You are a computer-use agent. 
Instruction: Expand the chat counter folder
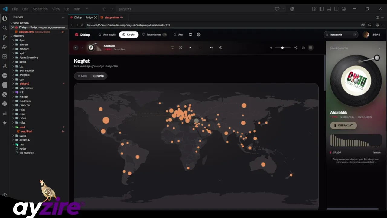pyautogui.click(x=39, y=71)
